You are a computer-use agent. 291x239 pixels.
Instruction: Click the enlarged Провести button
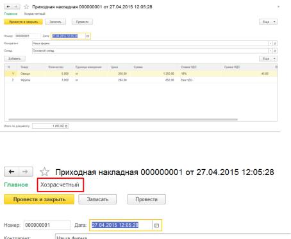pyautogui.click(x=146, y=199)
